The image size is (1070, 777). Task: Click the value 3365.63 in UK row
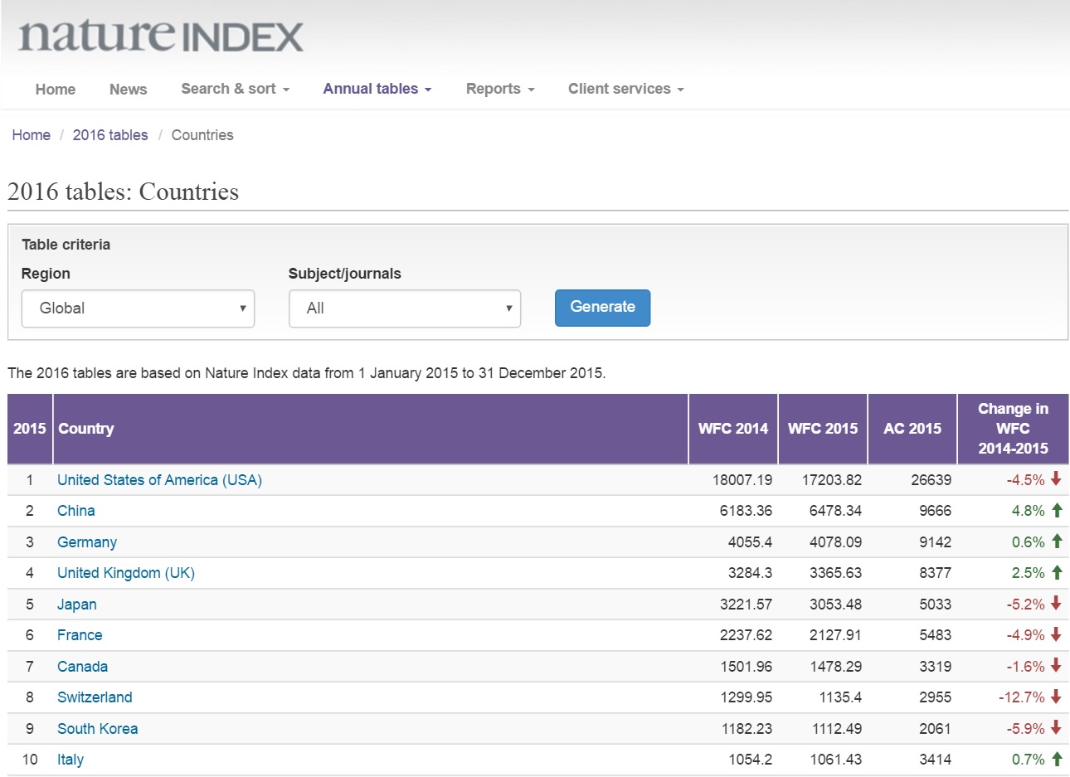pyautogui.click(x=836, y=573)
